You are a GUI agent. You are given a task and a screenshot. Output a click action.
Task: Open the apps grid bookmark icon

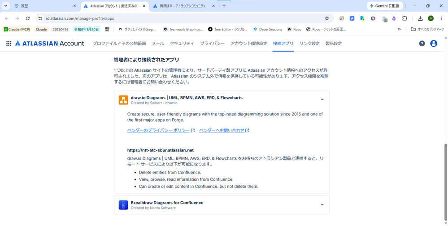point(107,29)
